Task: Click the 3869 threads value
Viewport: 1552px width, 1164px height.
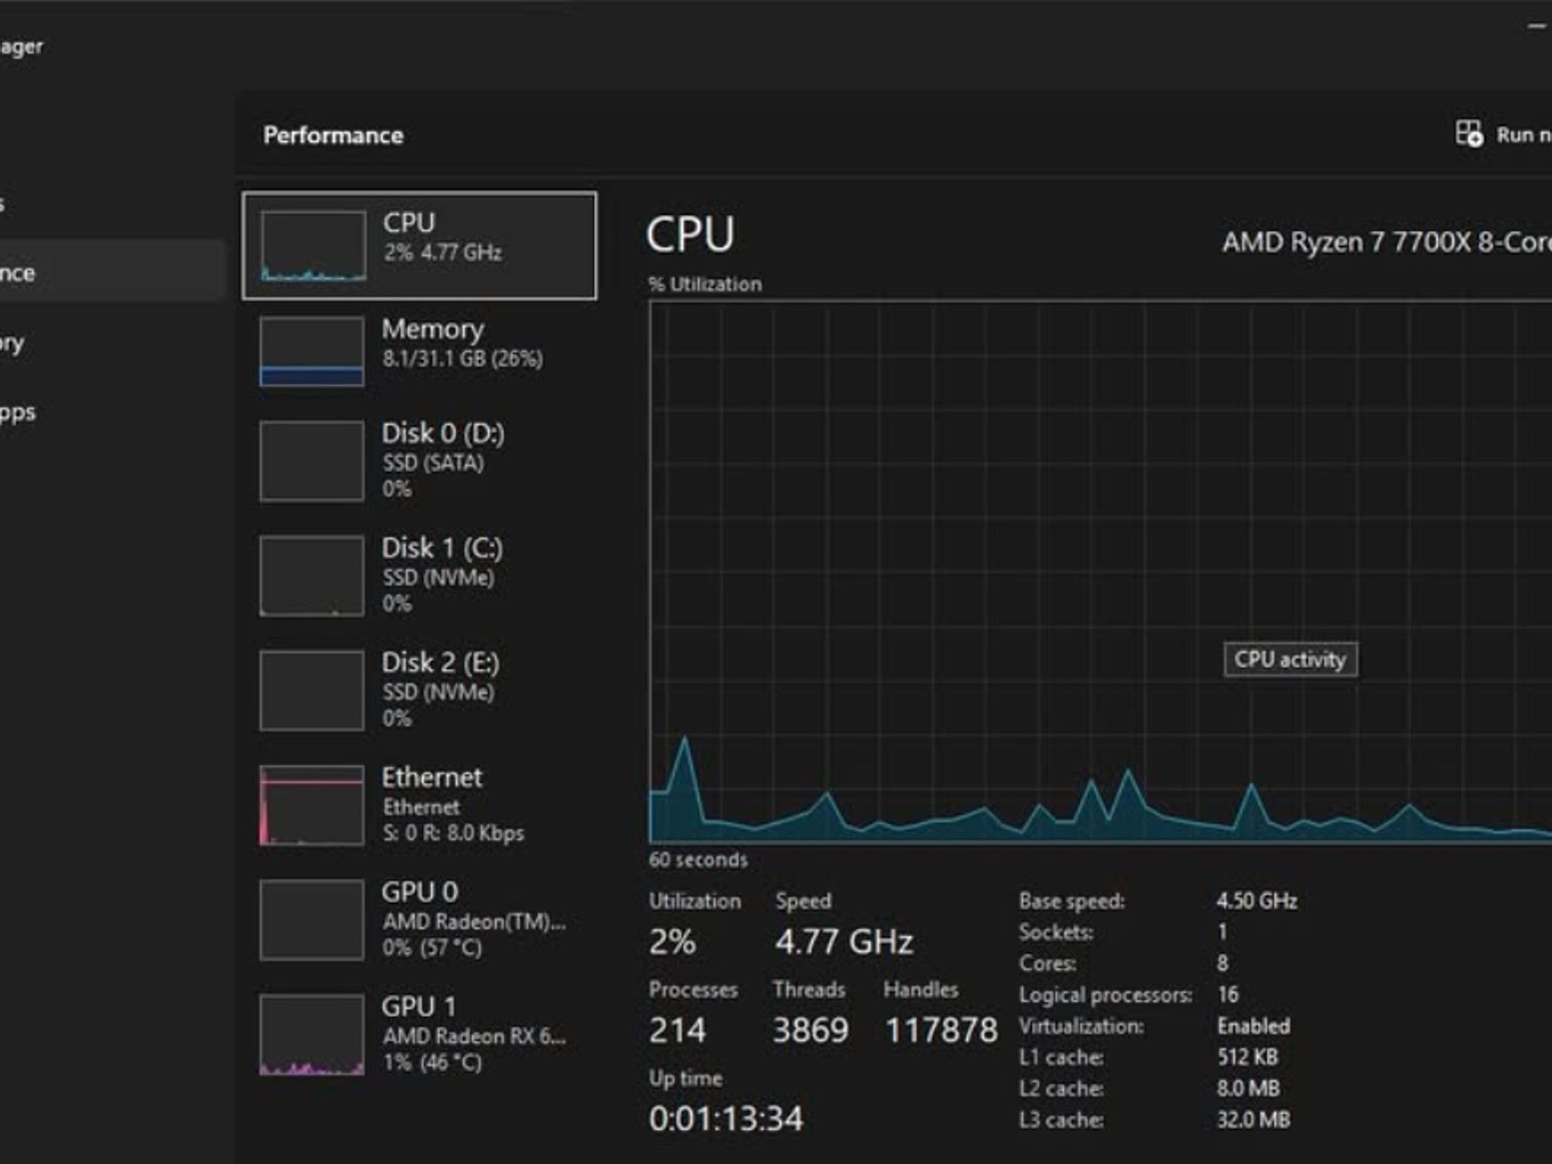Action: 810,1030
